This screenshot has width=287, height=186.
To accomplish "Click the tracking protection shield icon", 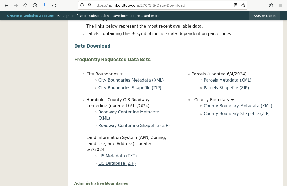I will pos(82,5).
